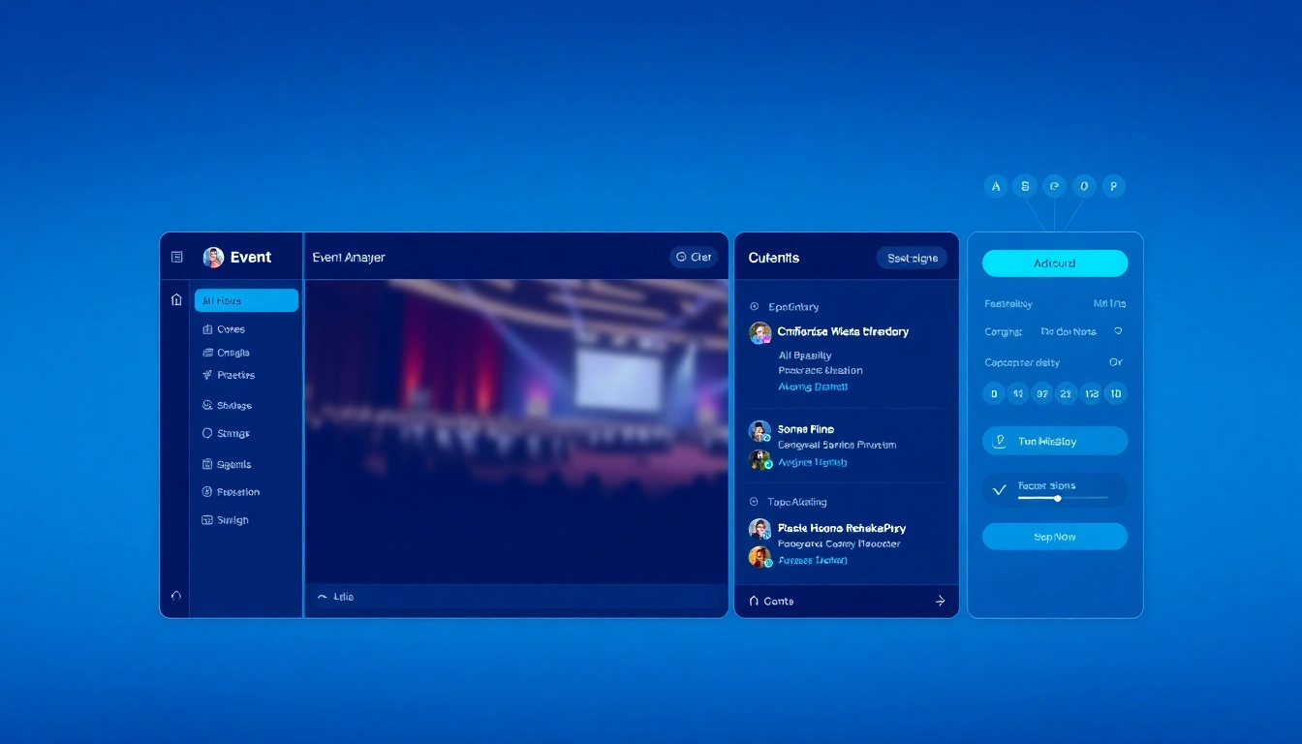Enable the checkmark beside Facts signs

[999, 489]
